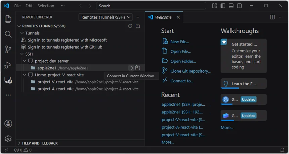
Task: Open the Search view in activity bar
Action: 8,34
